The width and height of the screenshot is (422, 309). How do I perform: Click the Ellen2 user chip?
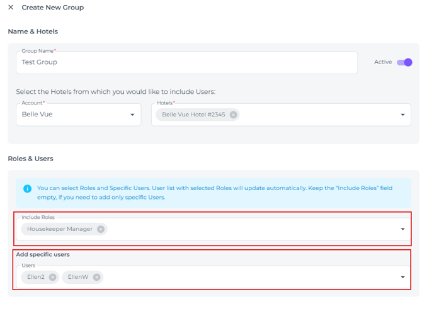point(40,277)
